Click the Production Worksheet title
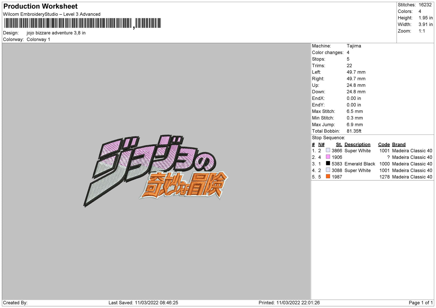Image resolution: width=436 pixels, height=308 pixels. point(40,6)
